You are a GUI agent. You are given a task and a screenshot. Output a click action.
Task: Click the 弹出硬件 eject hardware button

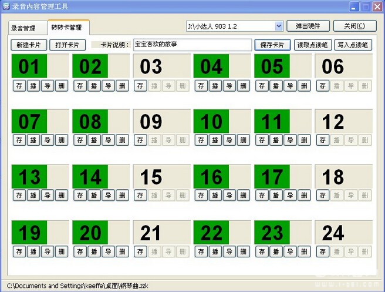pyautogui.click(x=309, y=26)
